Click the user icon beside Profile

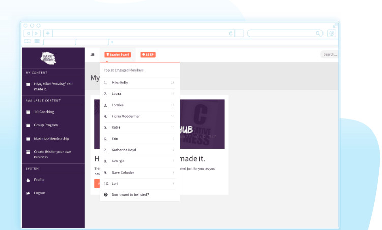pos(28,180)
